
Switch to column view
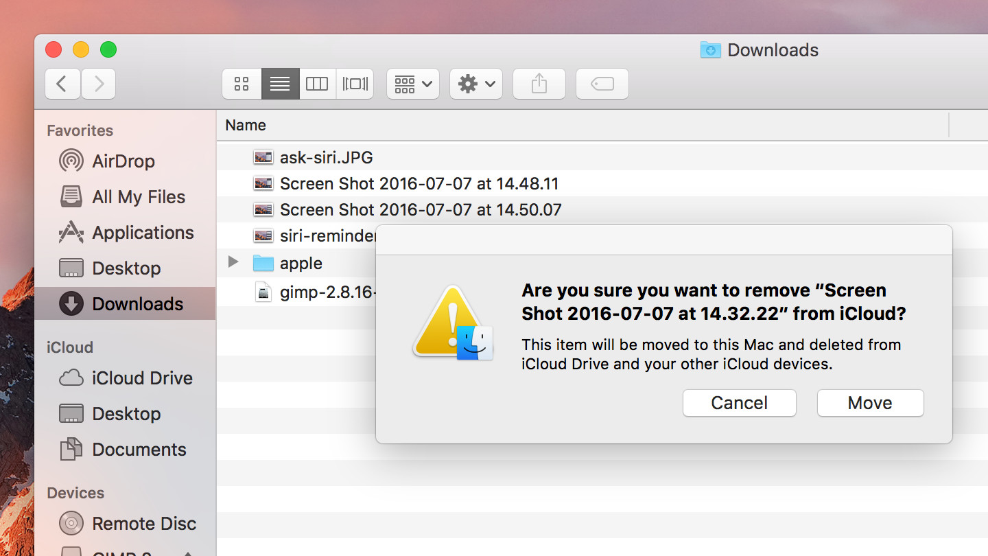tap(317, 84)
